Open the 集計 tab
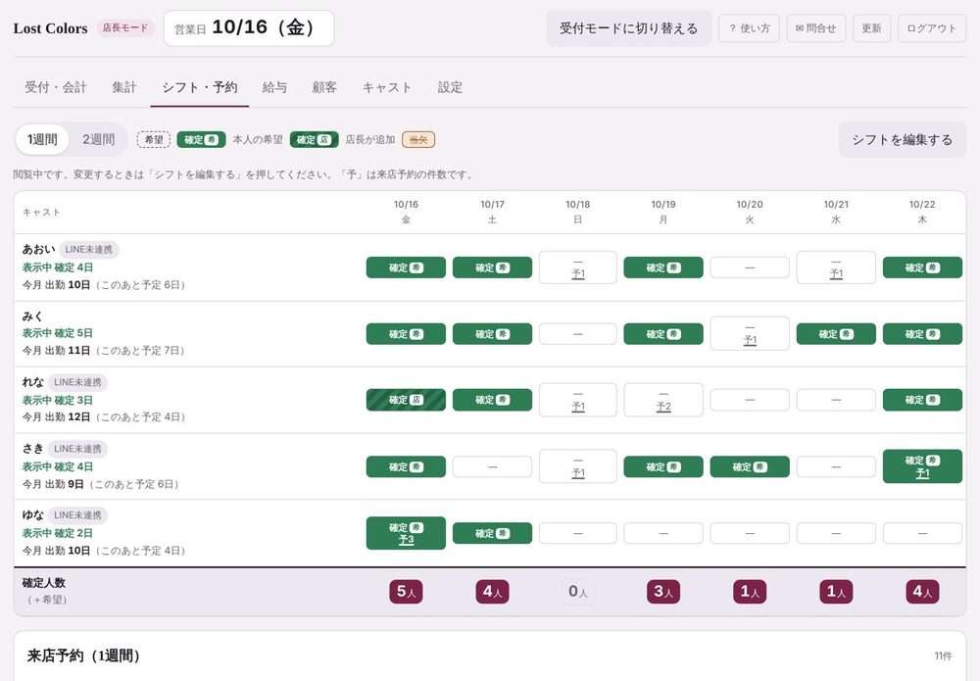The height and width of the screenshot is (681, 980). (x=124, y=87)
